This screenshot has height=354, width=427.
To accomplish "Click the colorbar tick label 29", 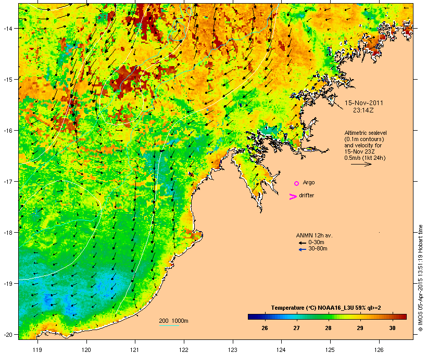I will pyautogui.click(x=360, y=328).
